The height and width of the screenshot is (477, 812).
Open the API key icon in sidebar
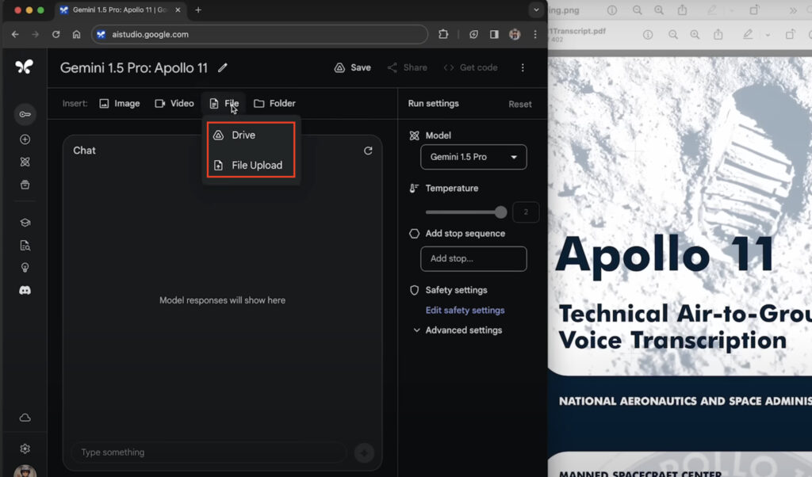[x=25, y=114]
